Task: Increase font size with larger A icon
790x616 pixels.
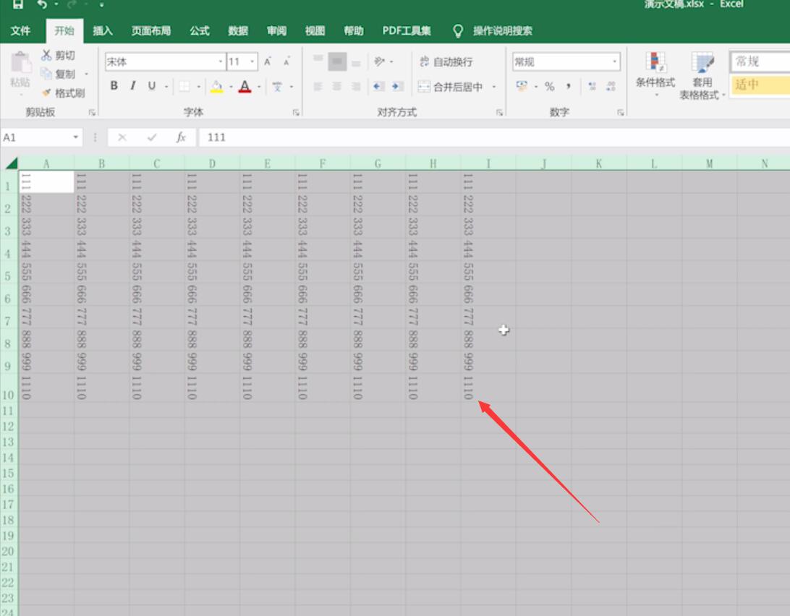Action: [268, 61]
